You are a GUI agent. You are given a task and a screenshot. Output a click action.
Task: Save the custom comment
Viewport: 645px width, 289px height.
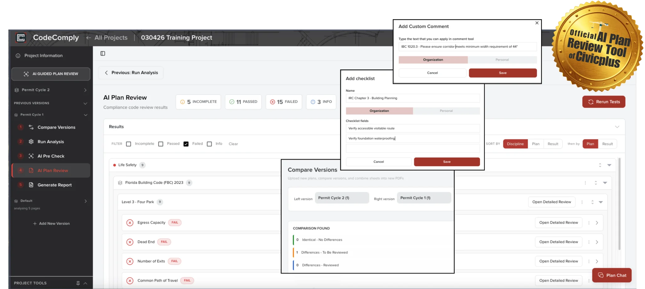coord(503,73)
